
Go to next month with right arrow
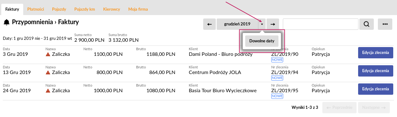point(273,24)
